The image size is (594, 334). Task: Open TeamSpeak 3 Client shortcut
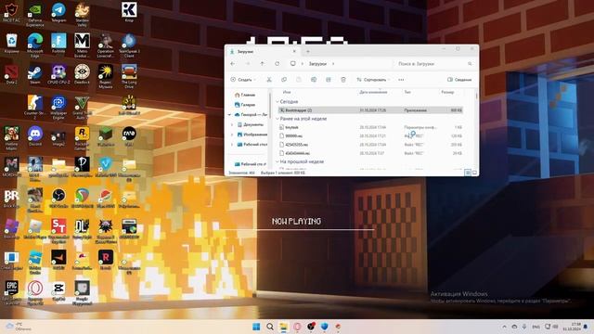pyautogui.click(x=129, y=45)
